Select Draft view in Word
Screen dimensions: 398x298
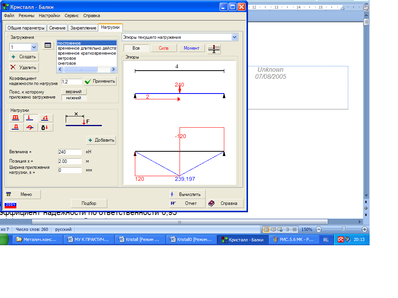[295, 230]
